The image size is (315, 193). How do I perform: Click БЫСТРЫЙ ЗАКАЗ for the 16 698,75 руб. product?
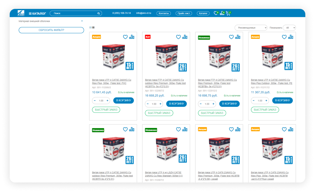point(212,113)
